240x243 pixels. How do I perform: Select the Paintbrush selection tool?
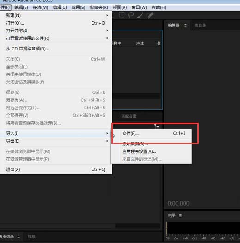pos(140,15)
